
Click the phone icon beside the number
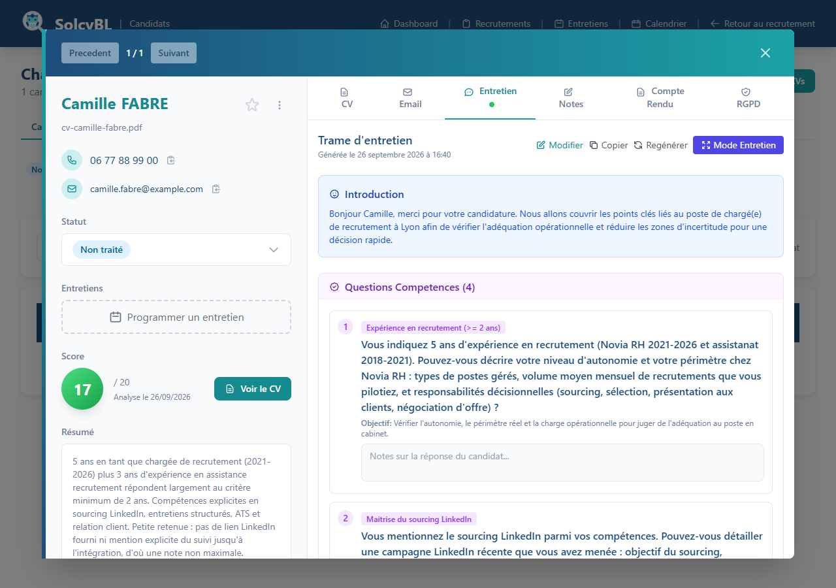[72, 160]
